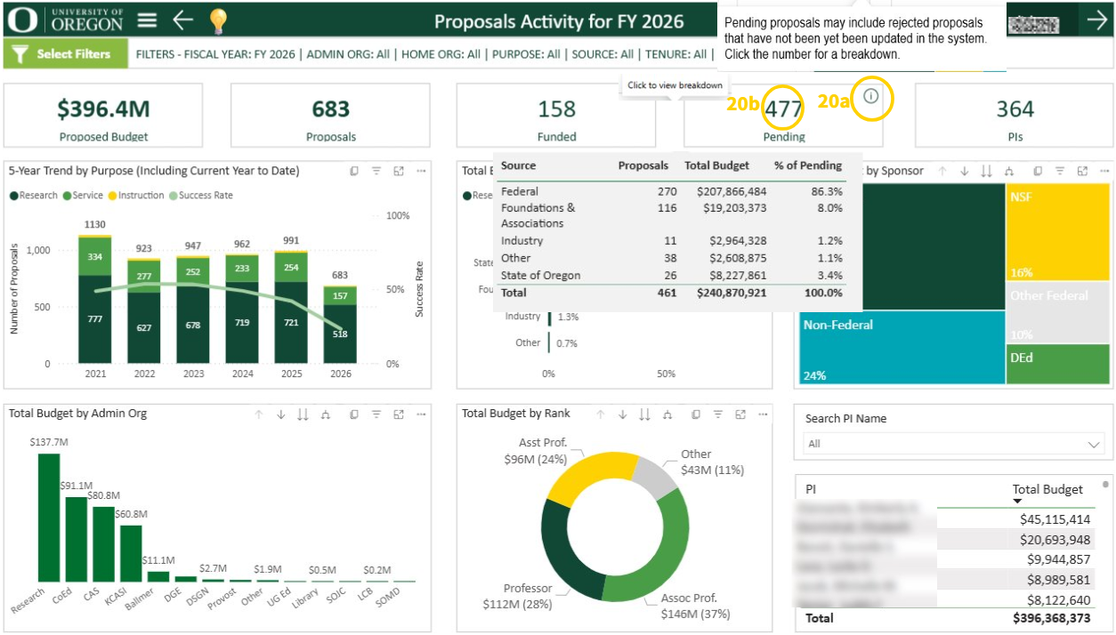
Task: Click the 477 Pending number for breakdown
Action: point(784,109)
